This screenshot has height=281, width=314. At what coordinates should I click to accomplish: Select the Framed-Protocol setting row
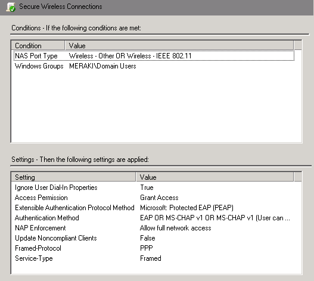[x=156, y=248]
